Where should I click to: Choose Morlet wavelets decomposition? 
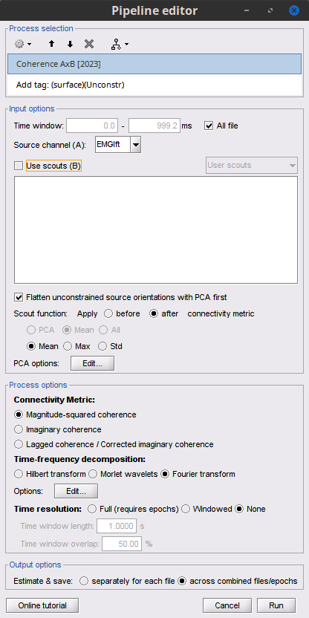coord(93,474)
